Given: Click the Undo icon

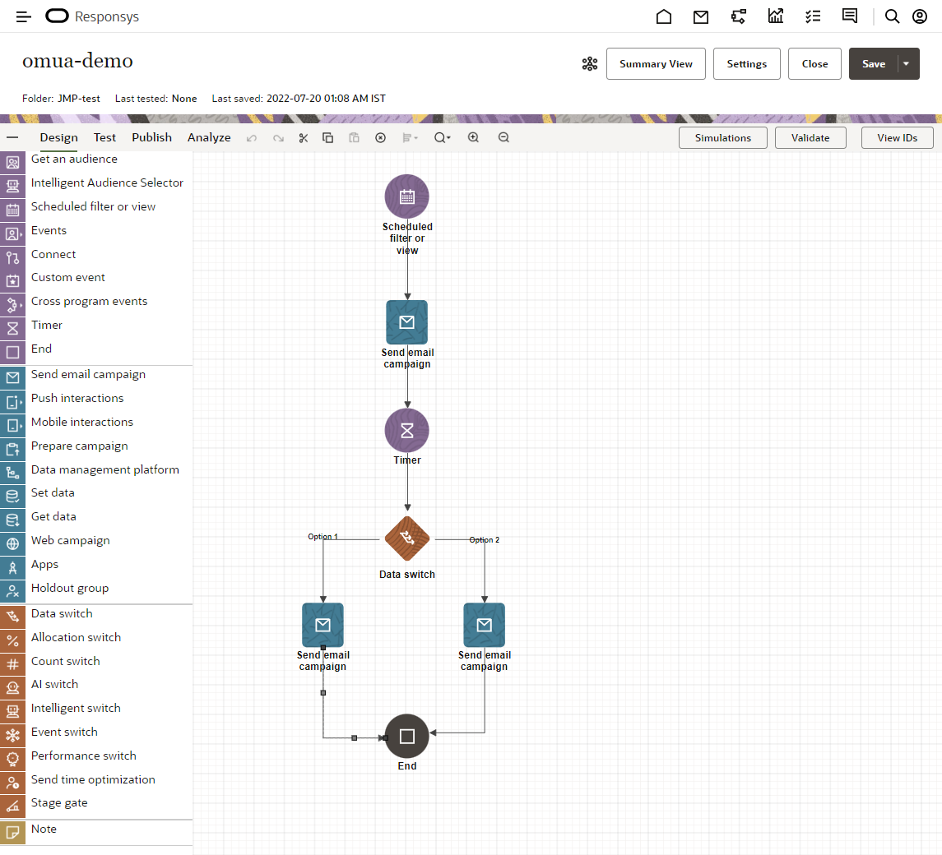Looking at the screenshot, I should pyautogui.click(x=252, y=137).
